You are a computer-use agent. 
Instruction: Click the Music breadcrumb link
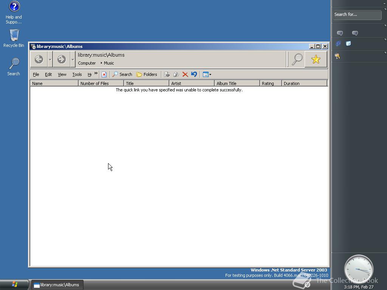click(109, 63)
